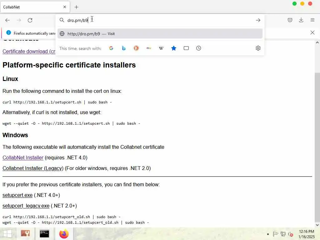
Task: Click scrollbar up arrow
Action: (x=317, y=42)
